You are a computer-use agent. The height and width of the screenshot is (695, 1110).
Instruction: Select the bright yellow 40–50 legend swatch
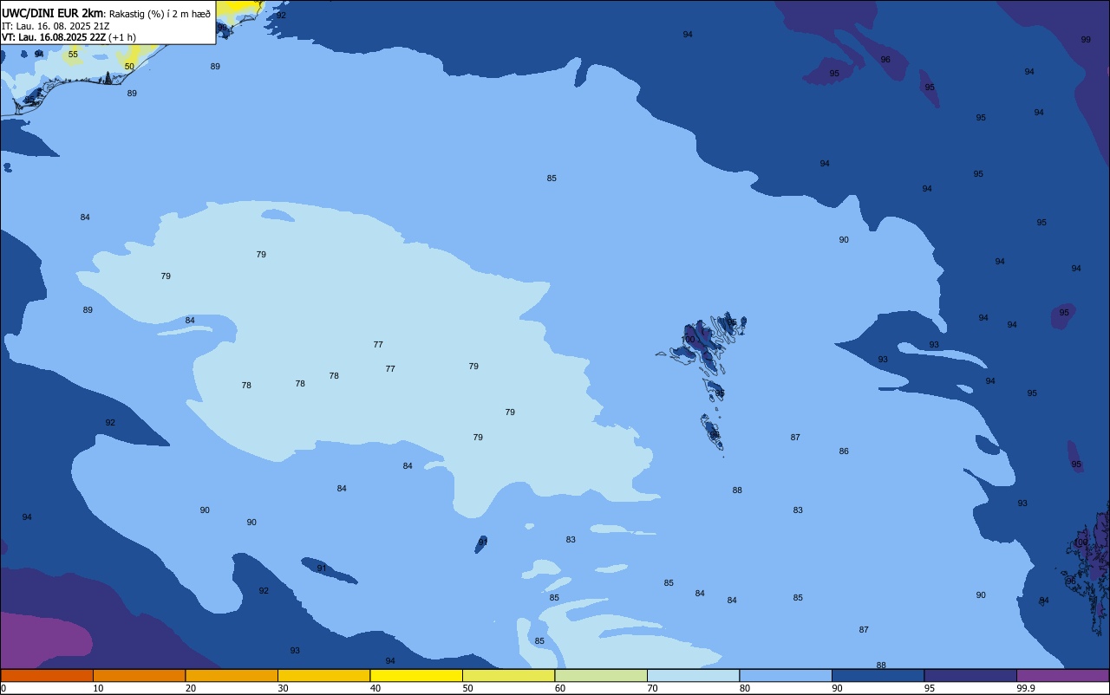click(416, 675)
